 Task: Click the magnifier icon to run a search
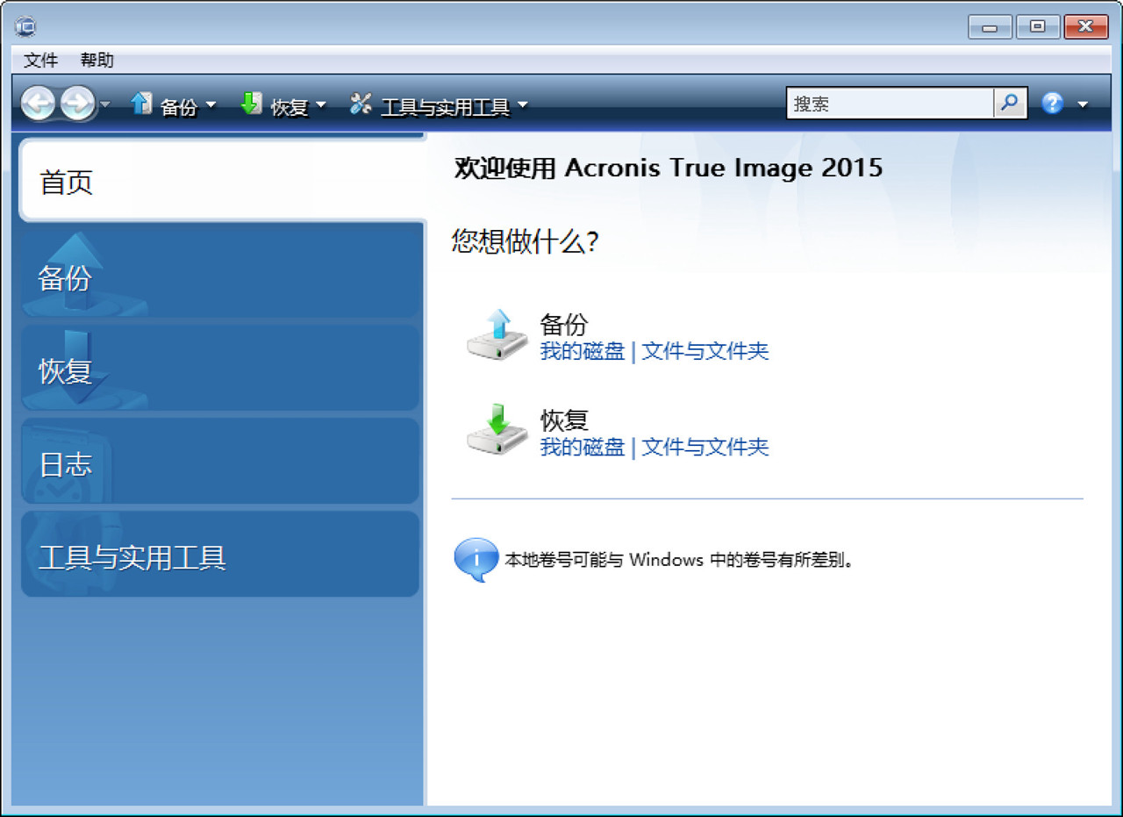[x=1009, y=104]
